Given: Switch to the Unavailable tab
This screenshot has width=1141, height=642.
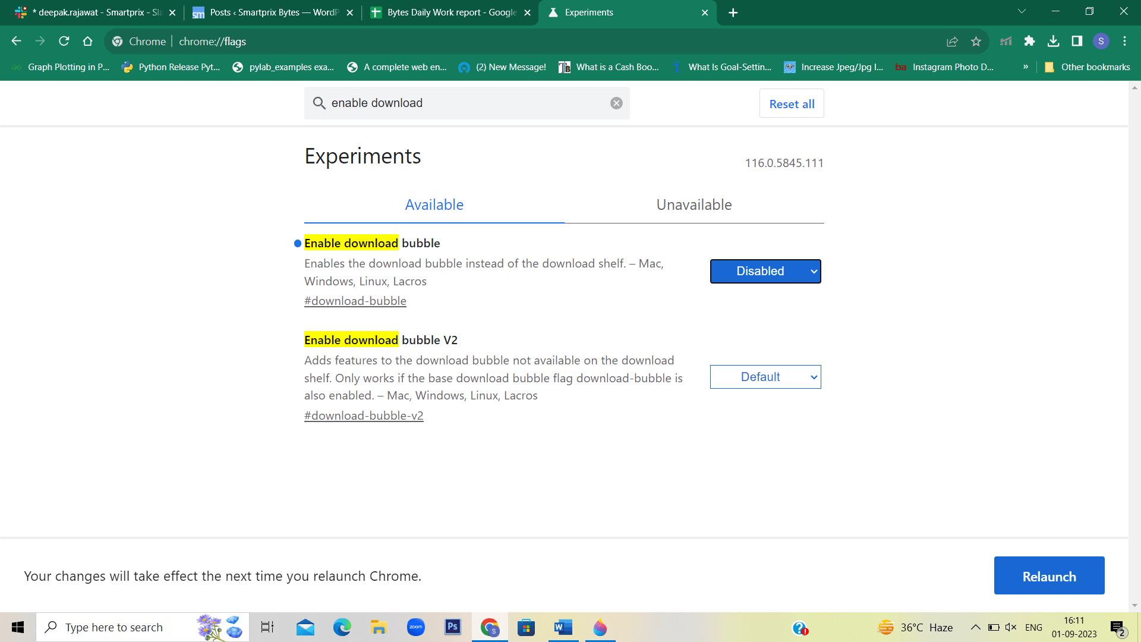Looking at the screenshot, I should pyautogui.click(x=694, y=204).
